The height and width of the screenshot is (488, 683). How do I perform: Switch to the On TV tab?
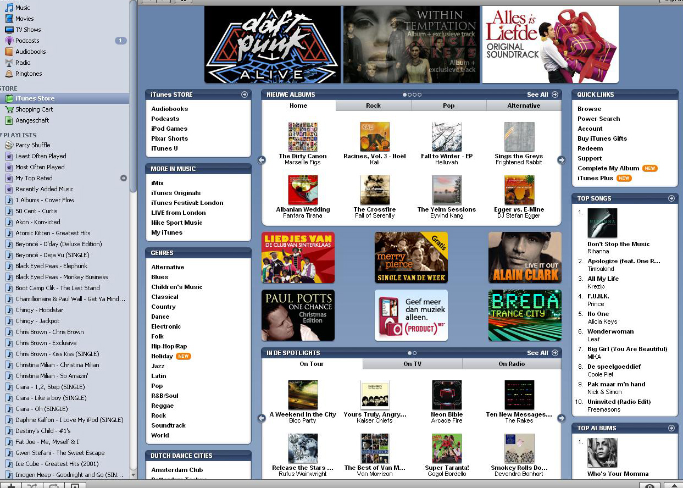[412, 364]
